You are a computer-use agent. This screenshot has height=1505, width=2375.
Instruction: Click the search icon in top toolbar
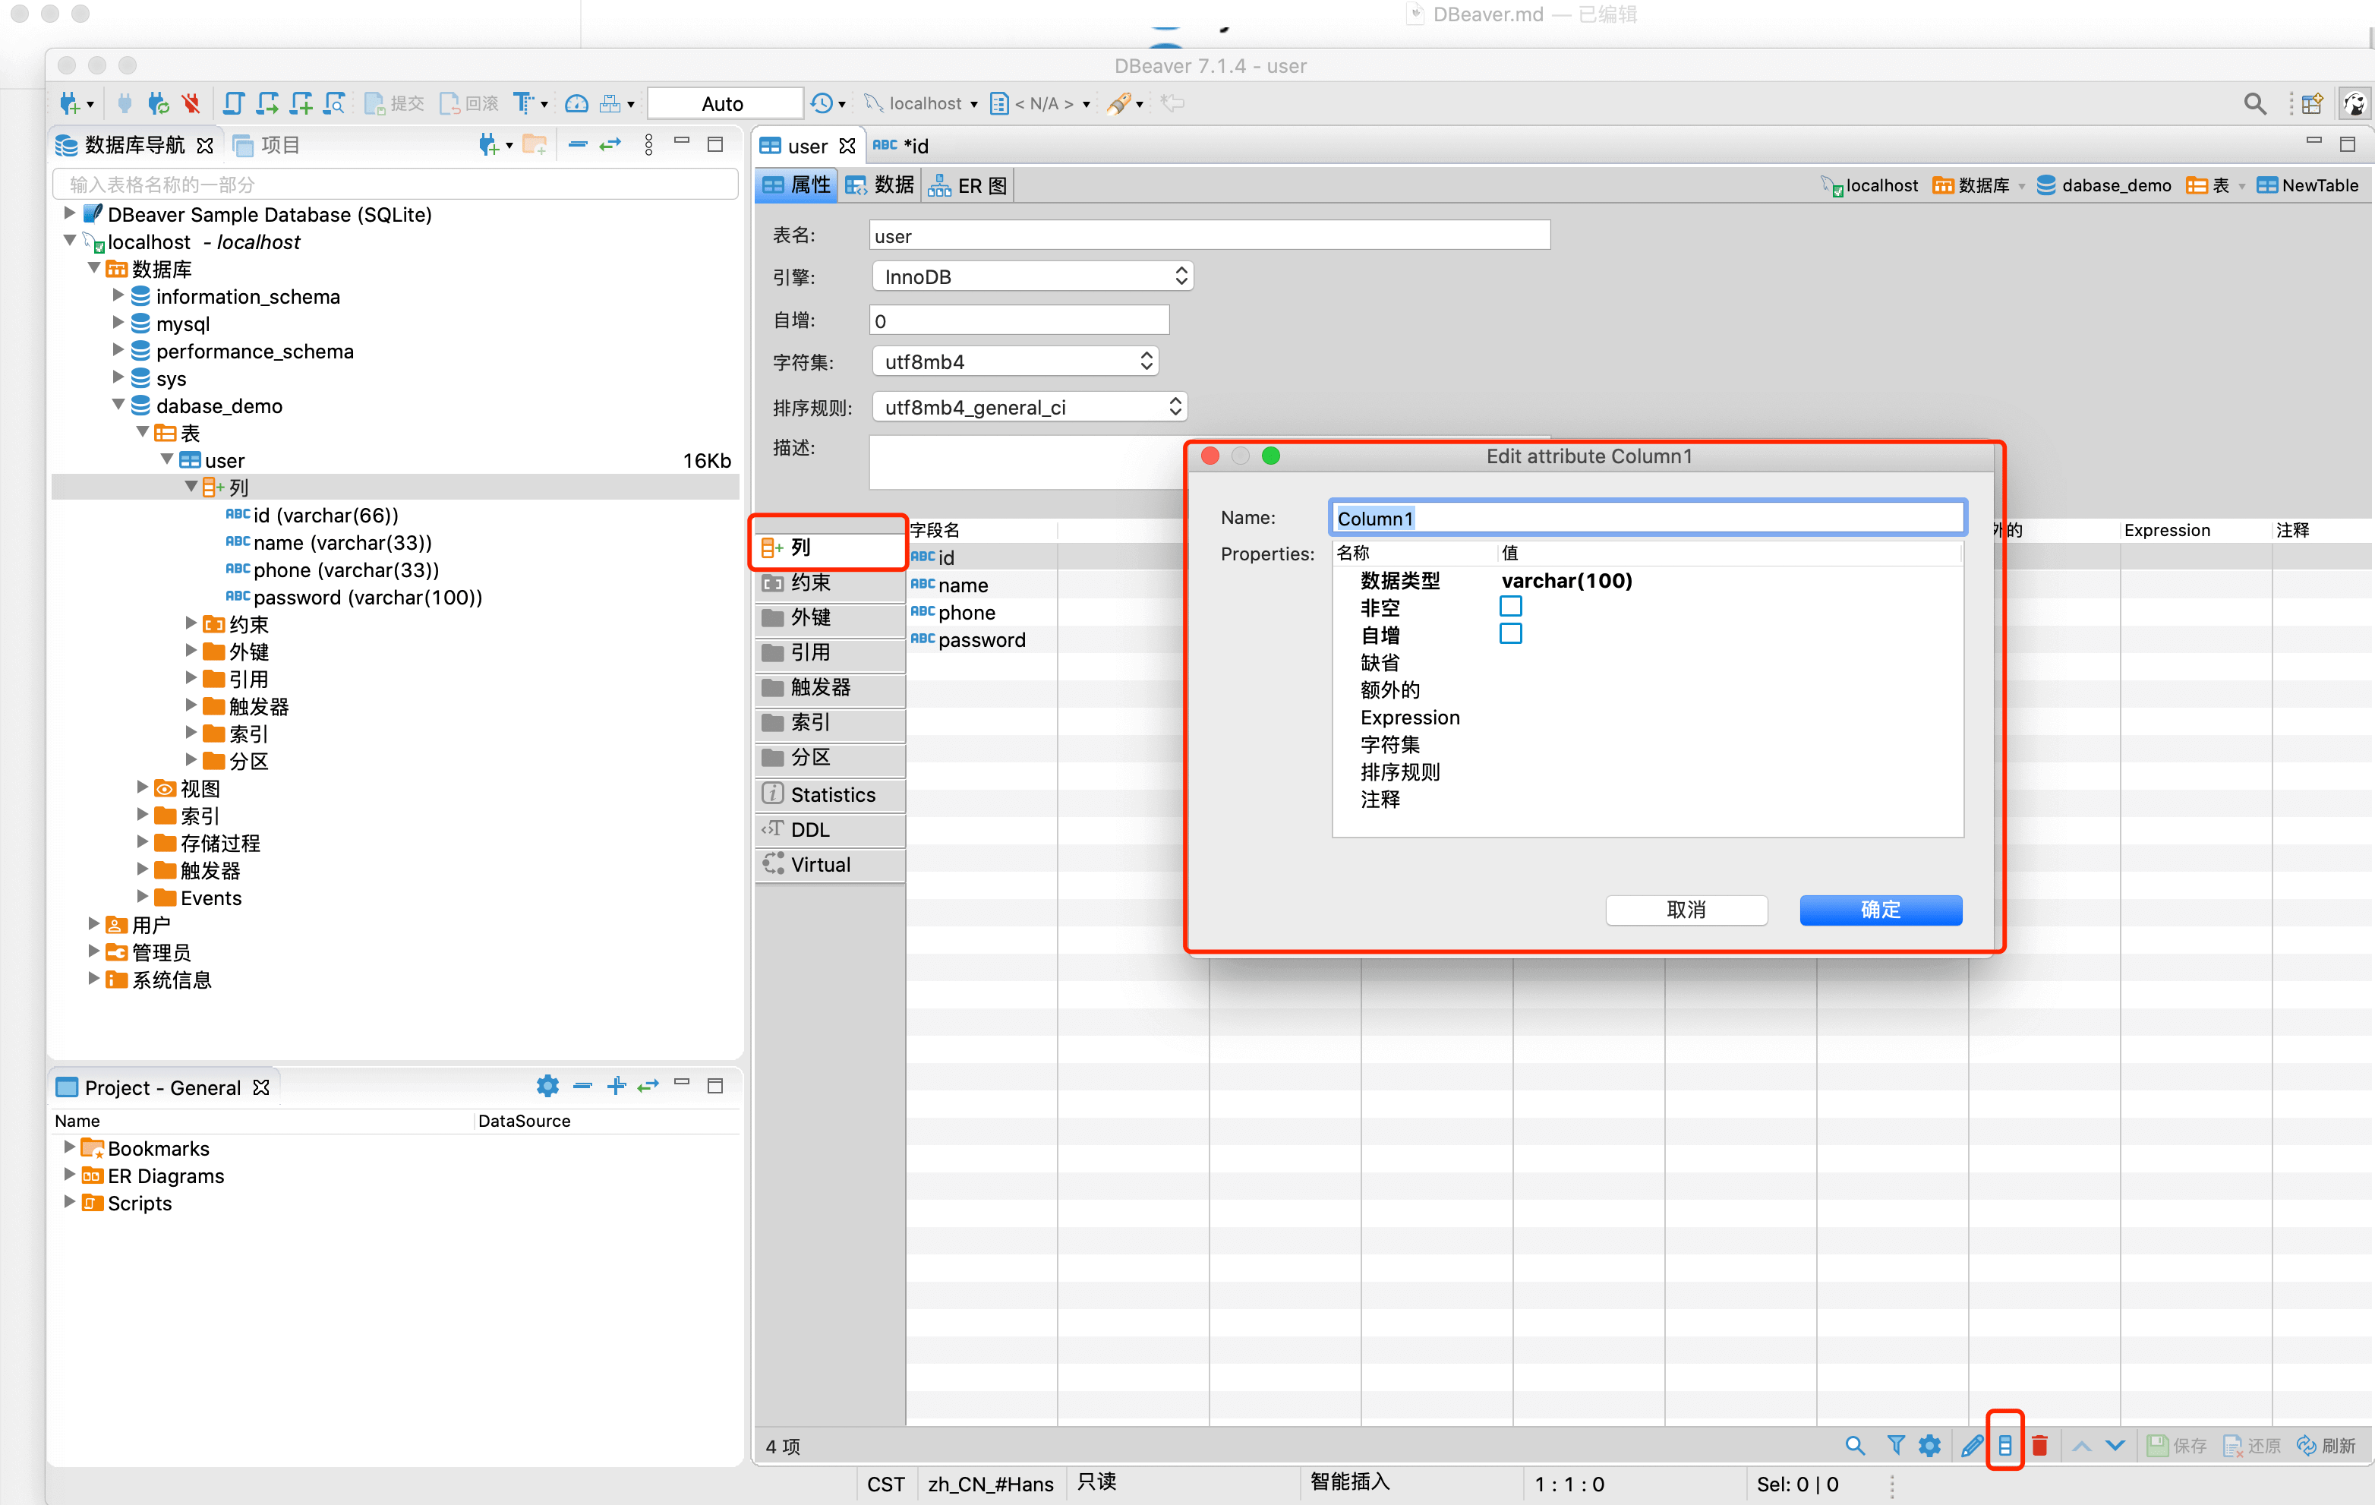2254,103
